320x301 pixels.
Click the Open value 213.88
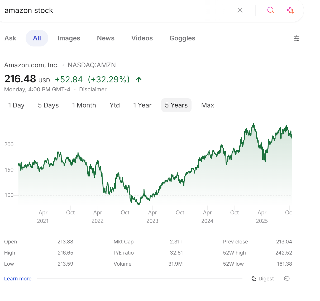(x=65, y=242)
